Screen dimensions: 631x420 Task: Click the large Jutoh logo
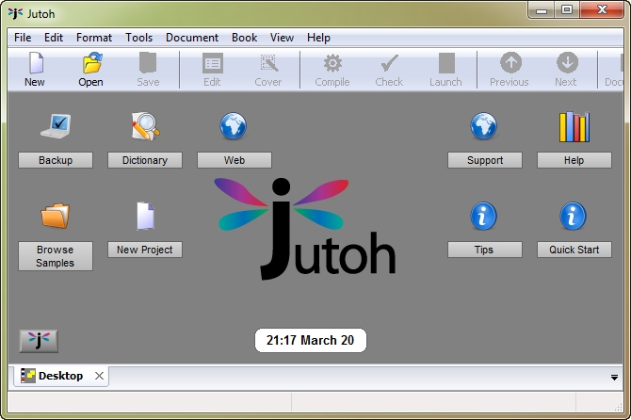(x=305, y=229)
